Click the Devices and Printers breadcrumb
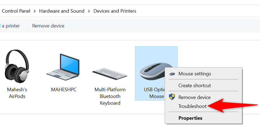This screenshot has width=260, height=127. tap(115, 11)
